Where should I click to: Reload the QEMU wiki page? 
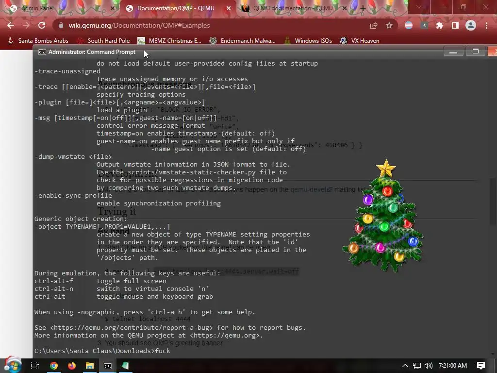click(x=42, y=25)
